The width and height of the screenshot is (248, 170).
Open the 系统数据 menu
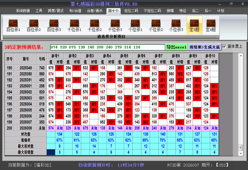pos(23,11)
